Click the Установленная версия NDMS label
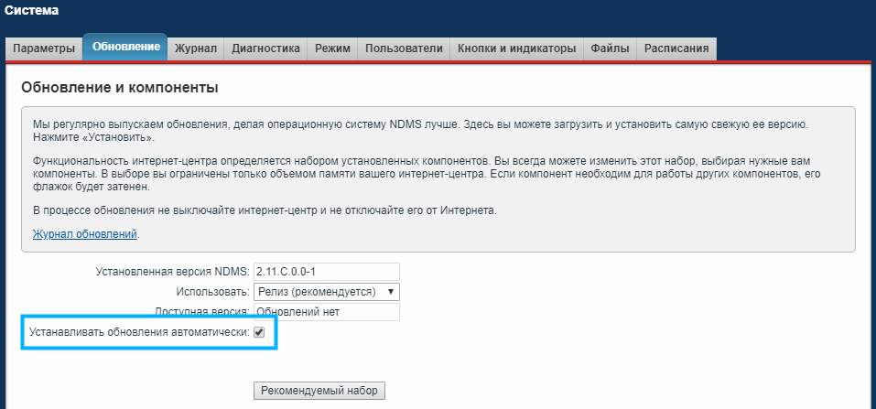 click(172, 272)
